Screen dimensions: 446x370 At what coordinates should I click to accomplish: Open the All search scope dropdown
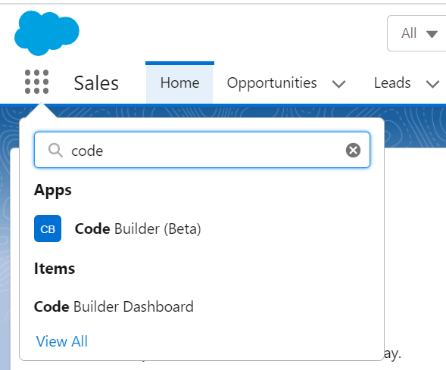pos(417,33)
